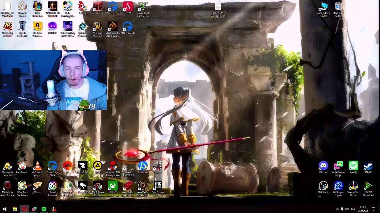
Task: Select the Porofessor desktop shortcut
Action: pos(23,168)
